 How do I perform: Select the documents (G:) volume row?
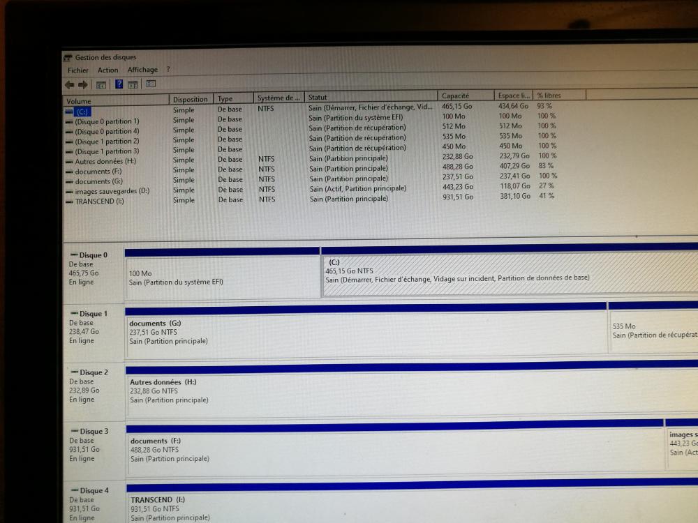98,181
